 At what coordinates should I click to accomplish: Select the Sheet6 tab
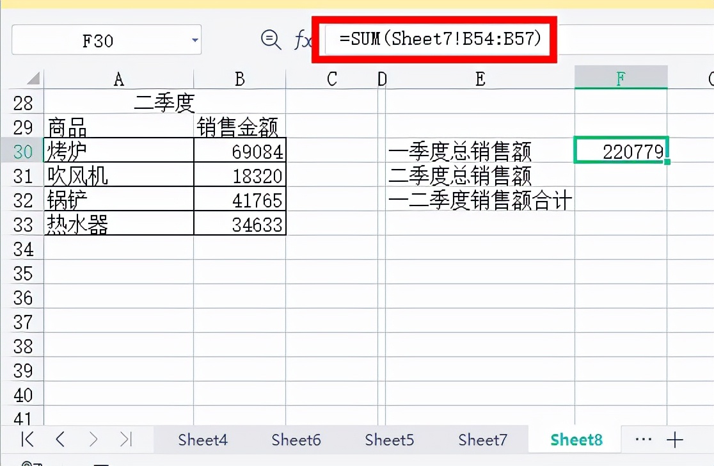coord(296,440)
